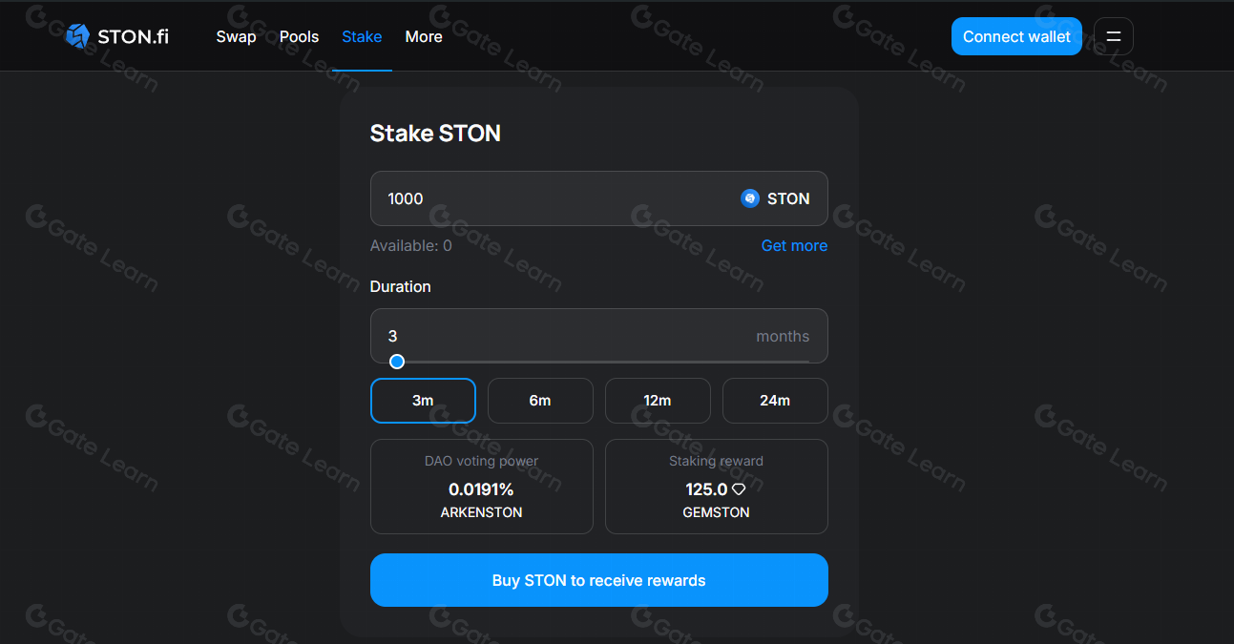
Task: Select the 24m staking duration option
Action: point(775,401)
